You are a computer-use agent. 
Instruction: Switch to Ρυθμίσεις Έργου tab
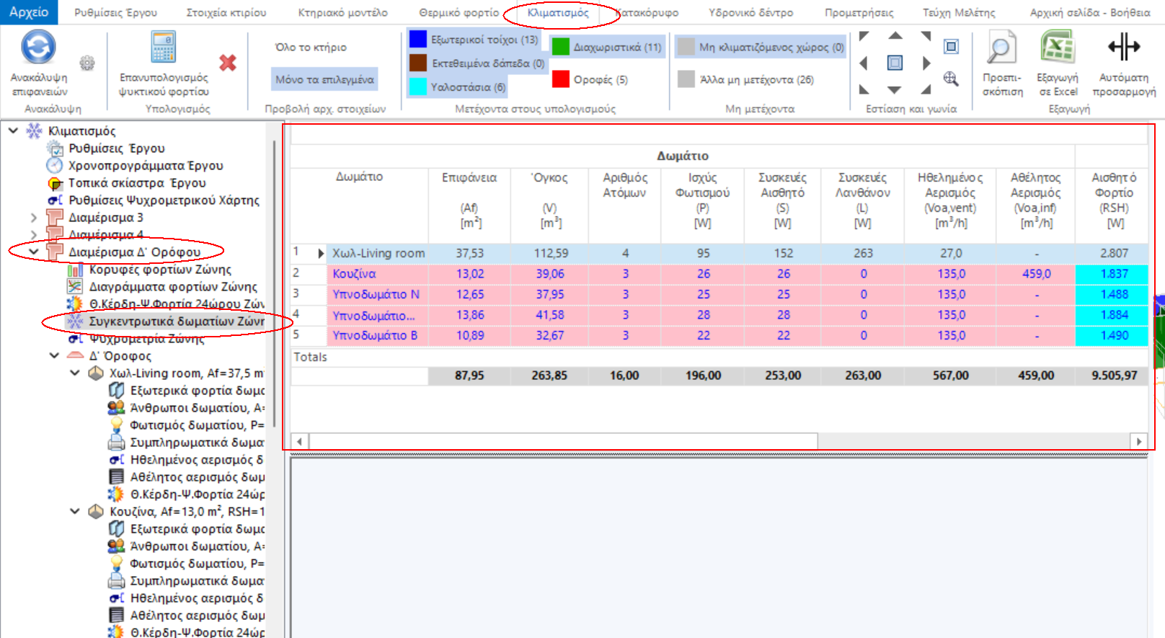(115, 13)
